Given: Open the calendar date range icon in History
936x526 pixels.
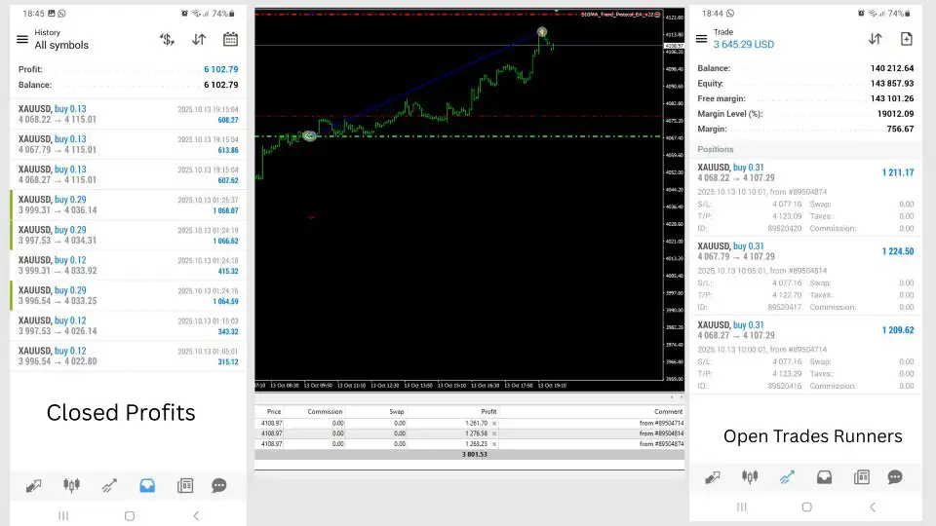Looking at the screenshot, I should [230, 39].
